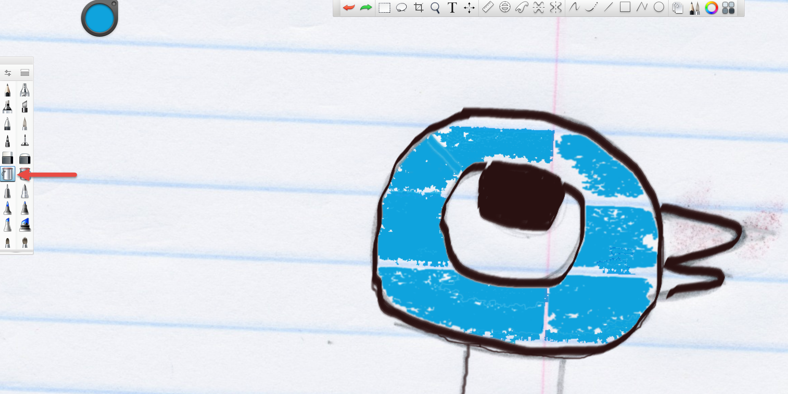788x394 pixels.
Task: Pick the move/transform tool
Action: tap(469, 8)
